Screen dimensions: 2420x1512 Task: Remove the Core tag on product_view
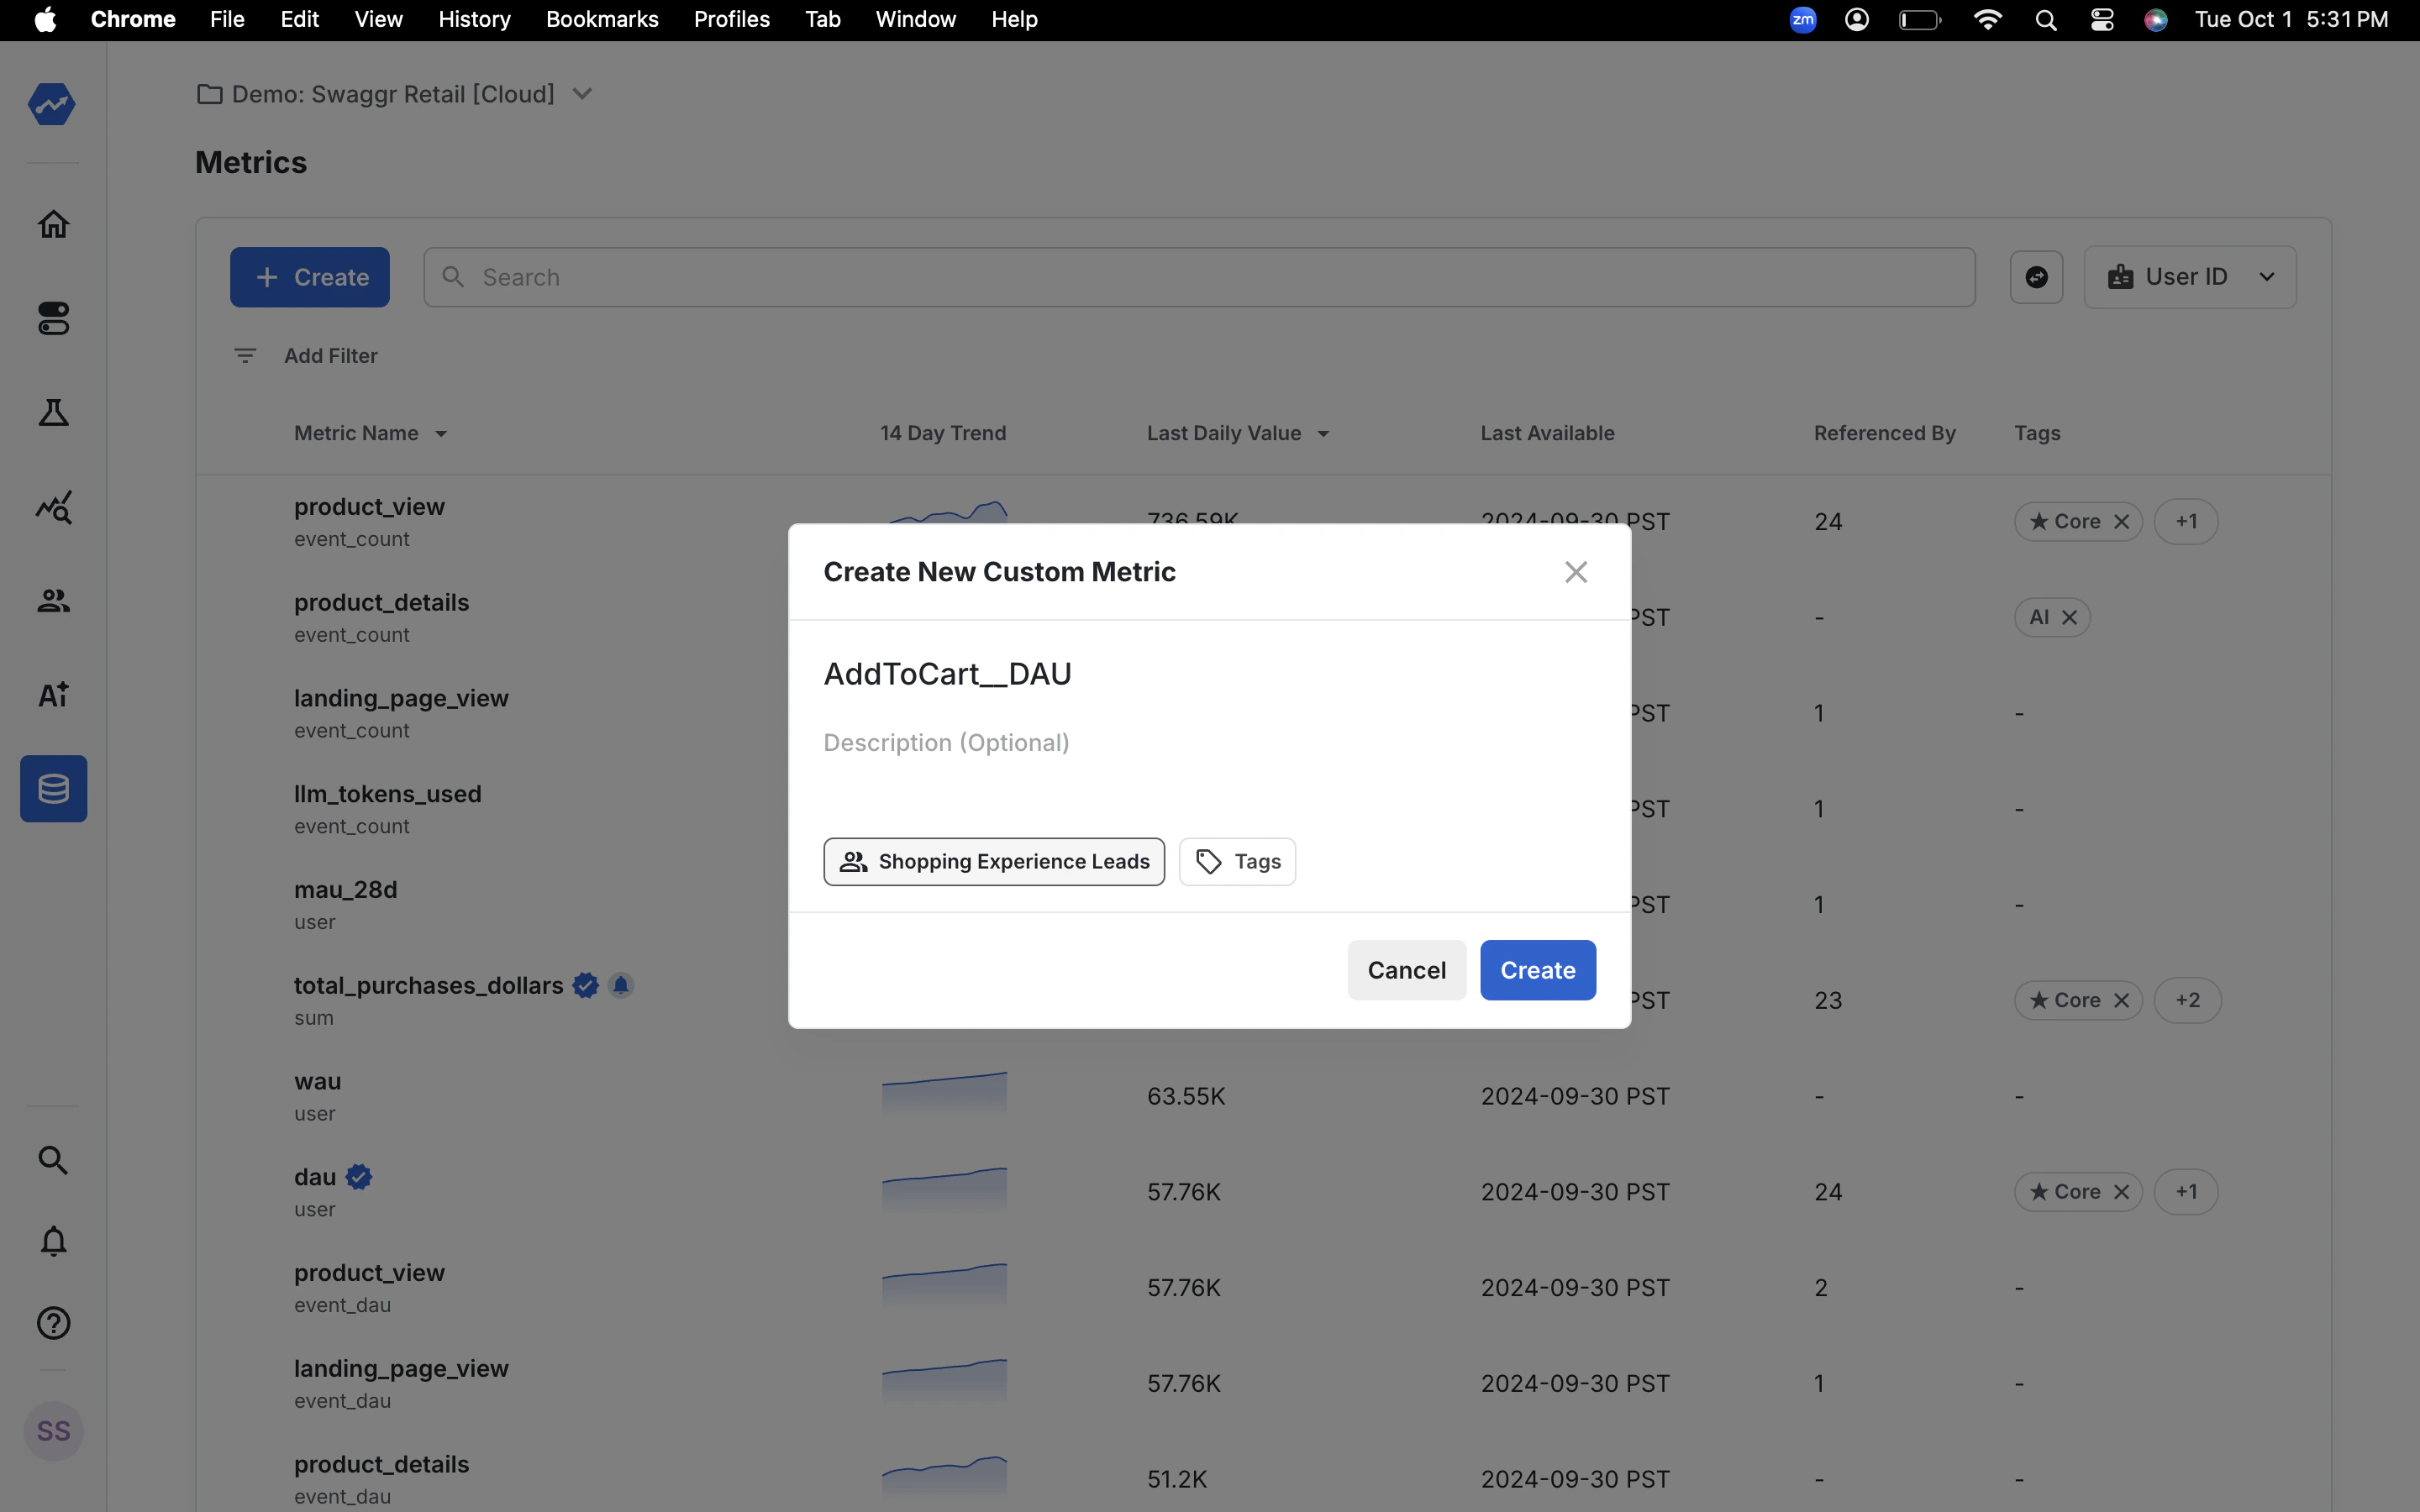(2121, 522)
